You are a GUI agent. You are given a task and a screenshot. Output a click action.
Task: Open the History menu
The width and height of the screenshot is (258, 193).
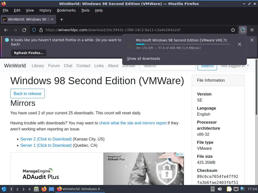(45, 10)
